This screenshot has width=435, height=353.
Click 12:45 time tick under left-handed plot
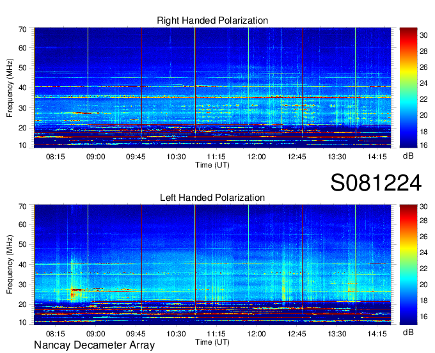[297, 334]
